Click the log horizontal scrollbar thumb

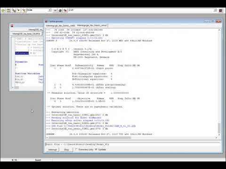coord(89,138)
